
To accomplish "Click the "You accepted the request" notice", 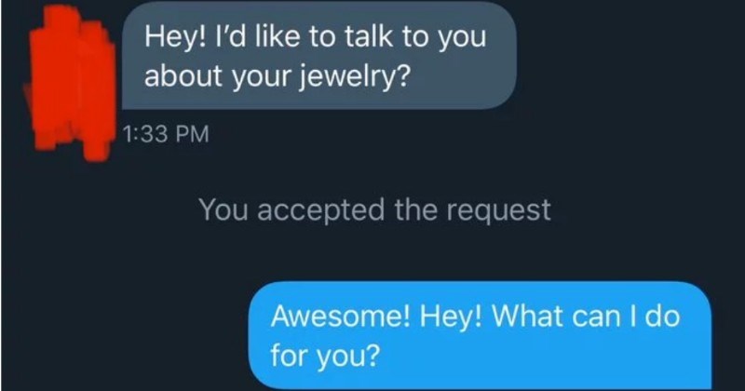I will click(374, 211).
